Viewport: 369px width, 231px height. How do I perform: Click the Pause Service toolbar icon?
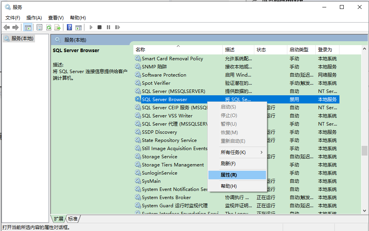[x=108, y=27]
